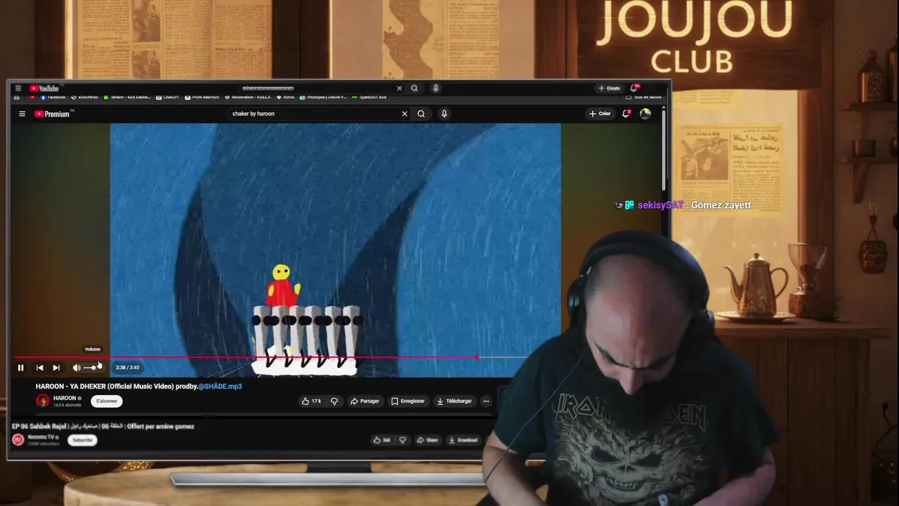Open the HAROON channel name link
This screenshot has width=899, height=506.
(65, 398)
